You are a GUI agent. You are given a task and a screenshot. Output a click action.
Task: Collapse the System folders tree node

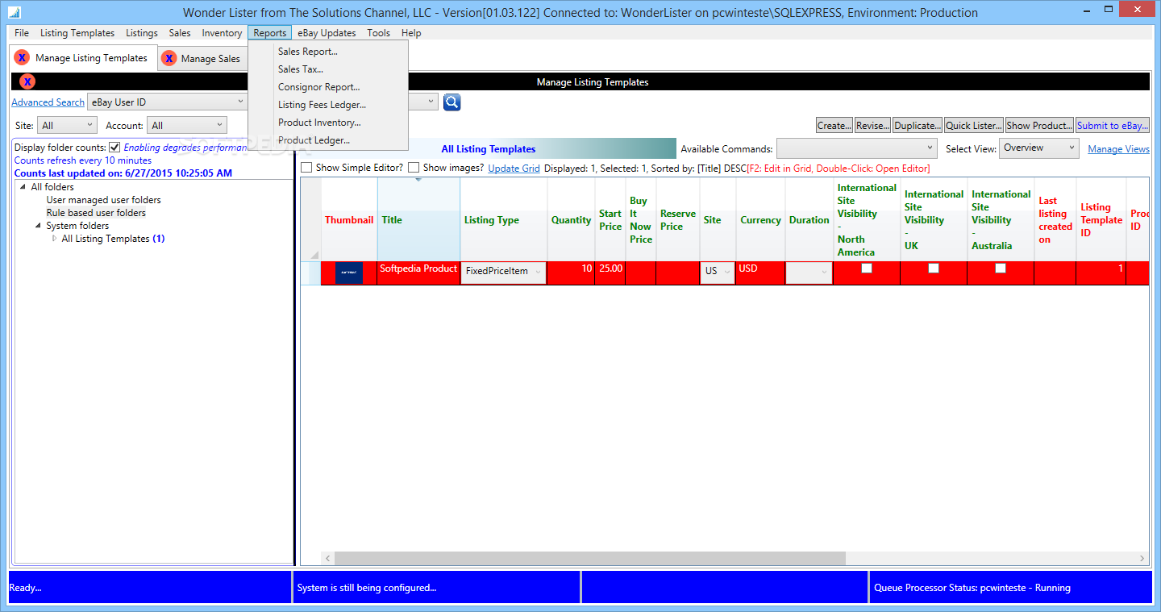point(38,226)
